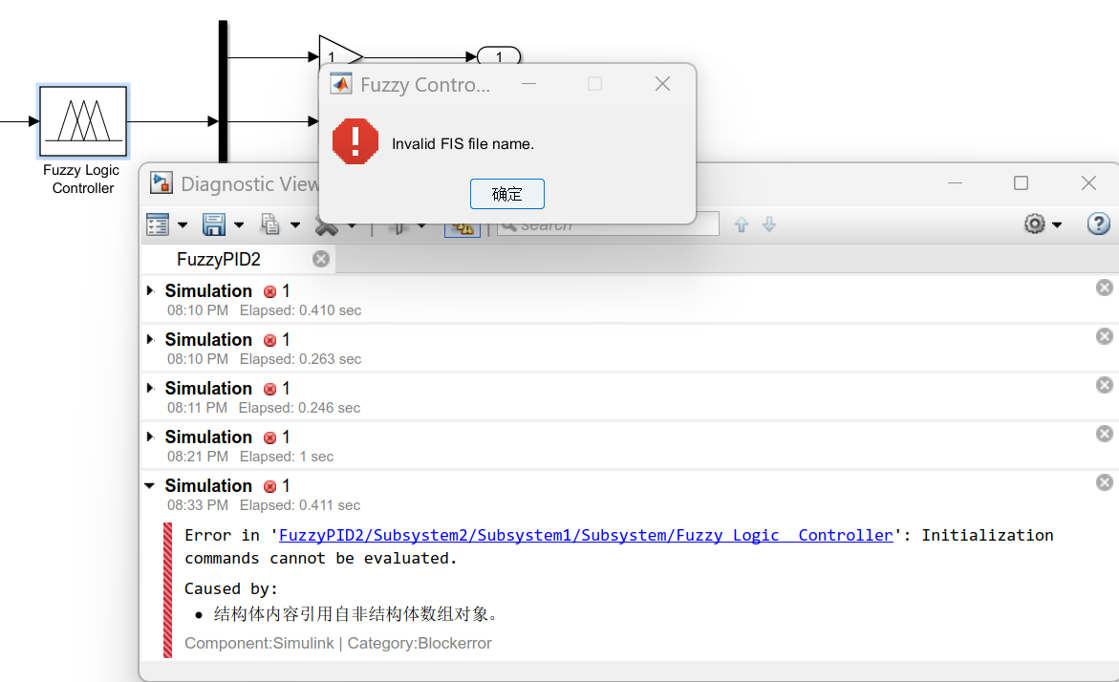The width and height of the screenshot is (1119, 682).
Task: Click error icon of 08:11 PM Simulation
Action: [269, 389]
